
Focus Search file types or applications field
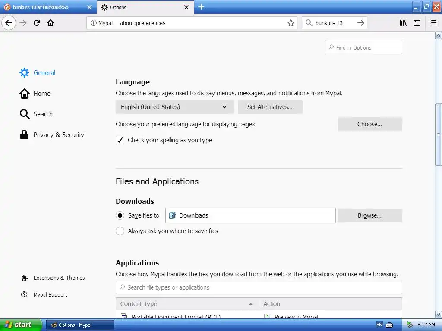point(259,287)
